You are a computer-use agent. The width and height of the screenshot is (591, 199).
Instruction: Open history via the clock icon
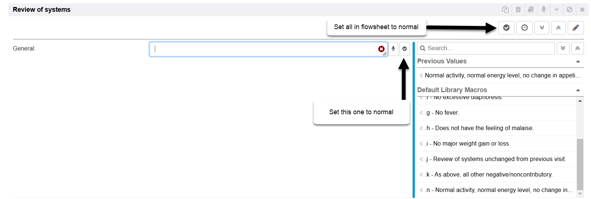(524, 28)
